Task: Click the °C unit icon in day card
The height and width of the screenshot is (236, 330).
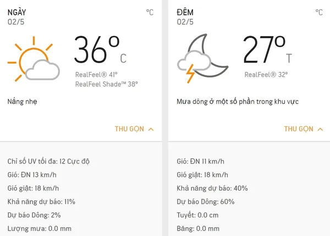Action: click(x=150, y=13)
